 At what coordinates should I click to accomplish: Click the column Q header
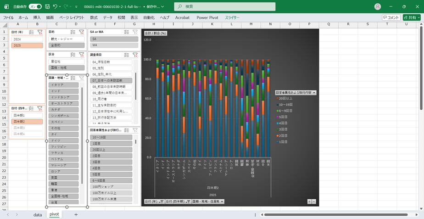(x=329, y=25)
